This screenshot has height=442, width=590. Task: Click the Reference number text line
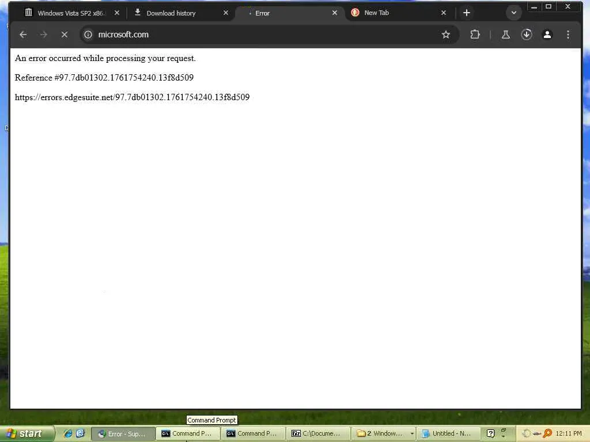pos(104,78)
